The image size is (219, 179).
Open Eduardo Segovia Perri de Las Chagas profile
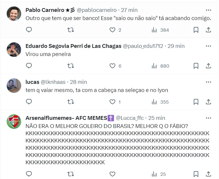coord(73,46)
